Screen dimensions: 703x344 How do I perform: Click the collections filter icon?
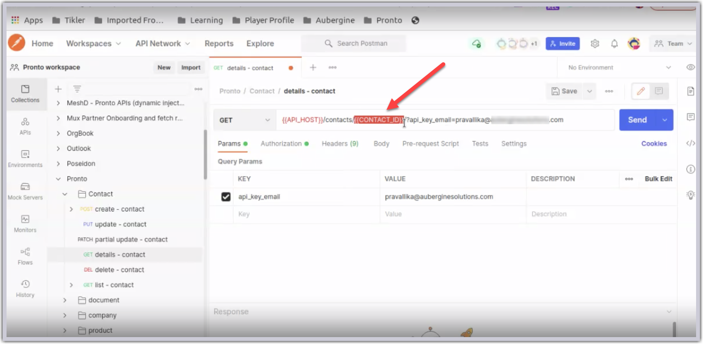[77, 89]
